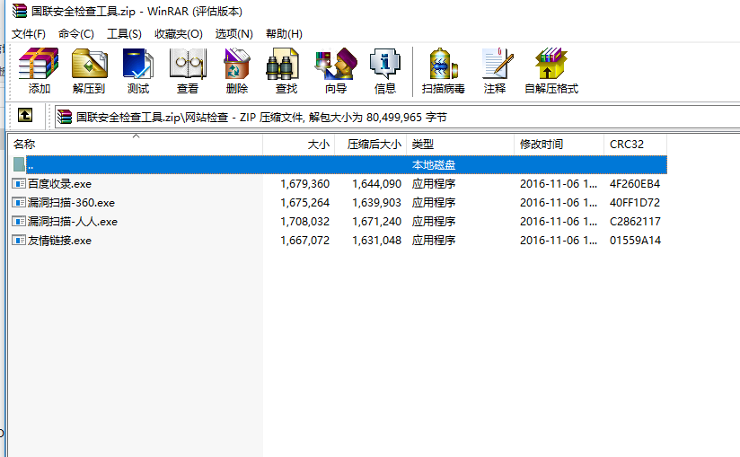Sort by 大小 column header
740x457 pixels.
[x=299, y=145]
